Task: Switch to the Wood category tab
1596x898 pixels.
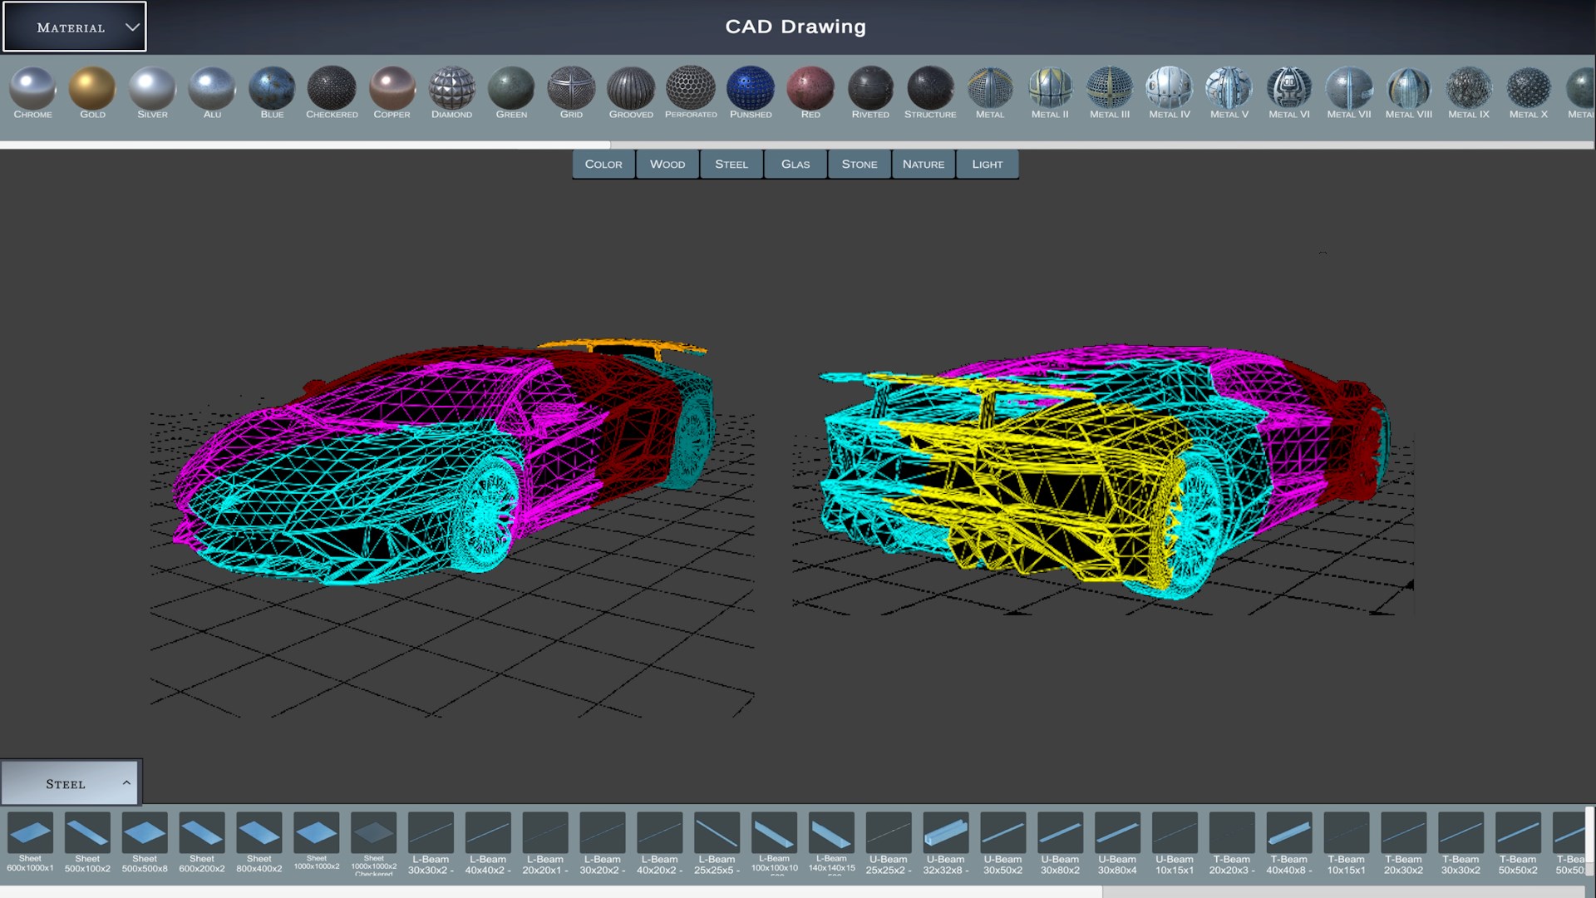Action: coord(667,164)
